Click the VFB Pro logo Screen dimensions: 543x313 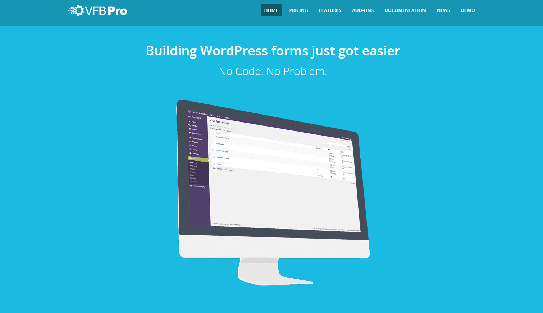click(97, 10)
